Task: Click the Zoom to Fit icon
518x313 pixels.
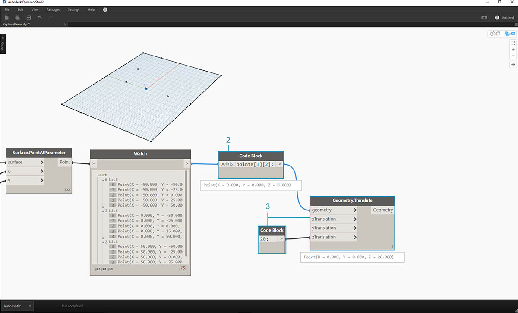Action: (x=513, y=43)
